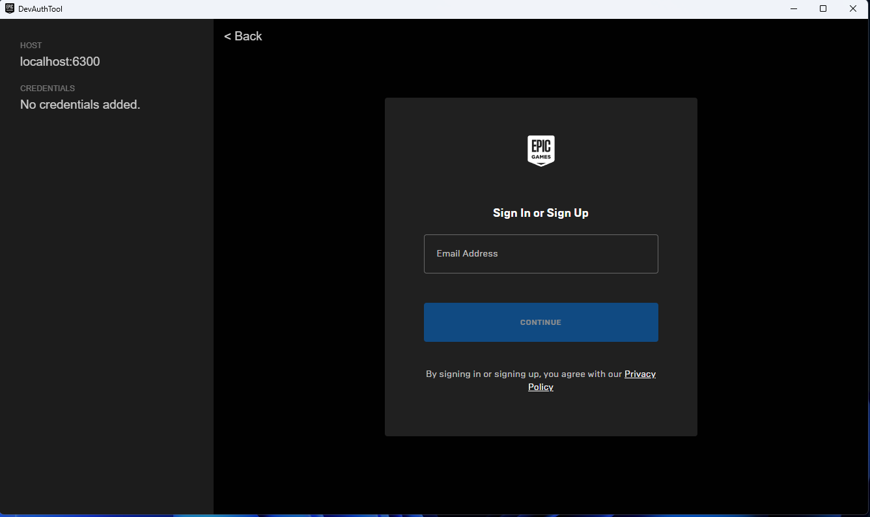The image size is (870, 517).
Task: Click the CREDENTIALS section label
Action: click(x=48, y=89)
